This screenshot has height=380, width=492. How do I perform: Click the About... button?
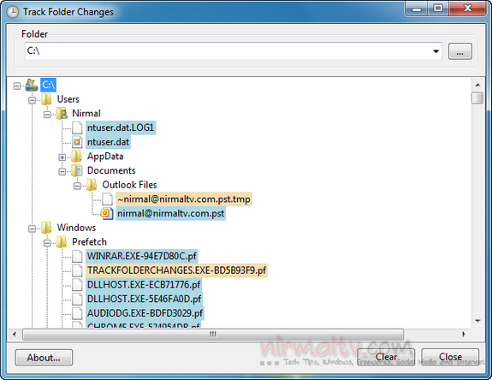coord(44,358)
